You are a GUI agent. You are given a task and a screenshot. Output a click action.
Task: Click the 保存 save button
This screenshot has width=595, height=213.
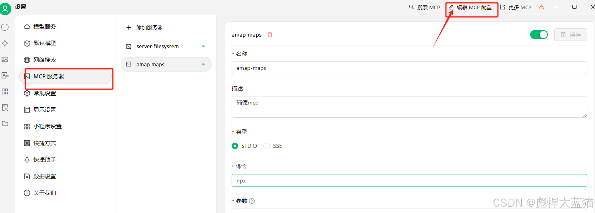pos(570,35)
